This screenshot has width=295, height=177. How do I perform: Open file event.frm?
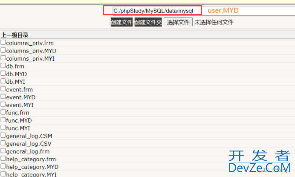(x=20, y=90)
